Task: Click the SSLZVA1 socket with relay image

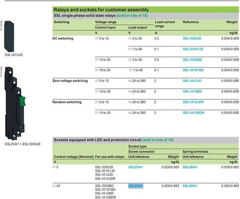Action: (x=15, y=103)
